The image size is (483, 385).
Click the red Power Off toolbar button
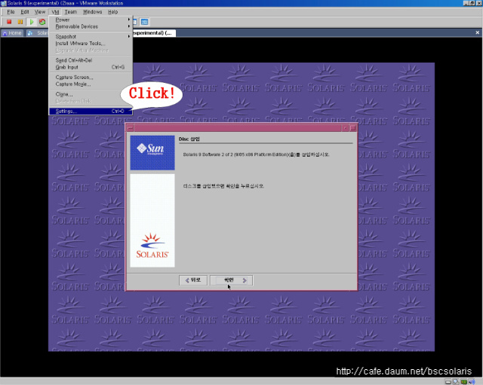pos(9,22)
